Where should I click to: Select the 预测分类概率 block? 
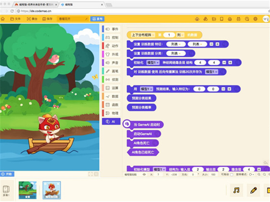point(141,107)
